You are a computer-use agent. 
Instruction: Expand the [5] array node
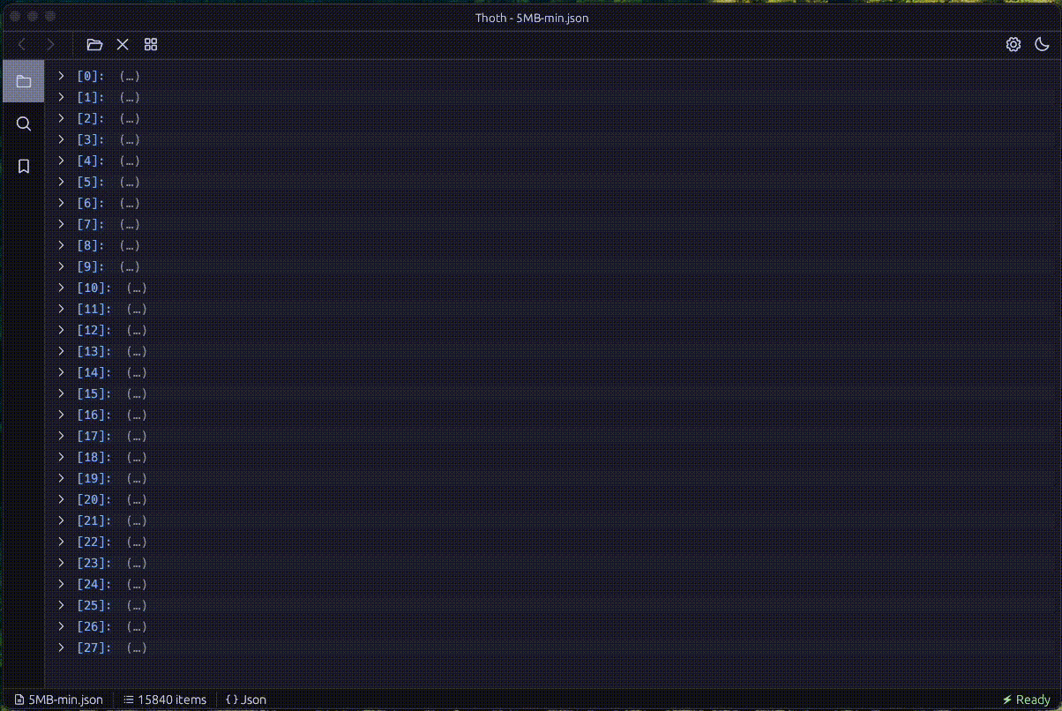click(61, 182)
